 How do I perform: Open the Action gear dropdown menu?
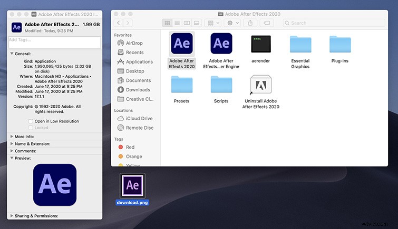(232, 23)
